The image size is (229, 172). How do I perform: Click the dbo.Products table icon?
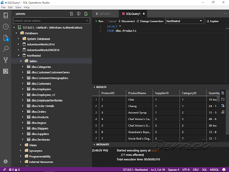coord(29,117)
